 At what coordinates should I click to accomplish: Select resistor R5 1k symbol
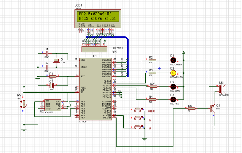192,109
